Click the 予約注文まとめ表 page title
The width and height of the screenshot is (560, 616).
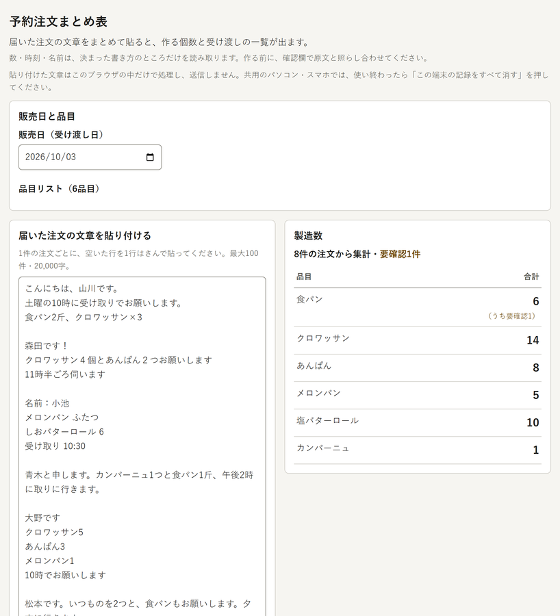click(x=58, y=22)
